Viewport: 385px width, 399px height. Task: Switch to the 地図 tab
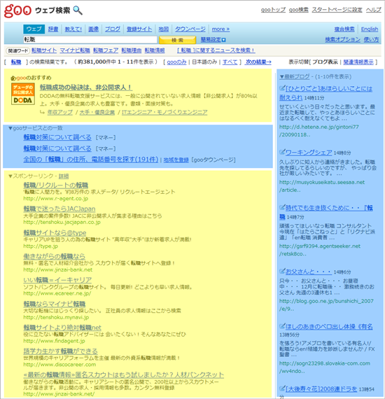(163, 29)
